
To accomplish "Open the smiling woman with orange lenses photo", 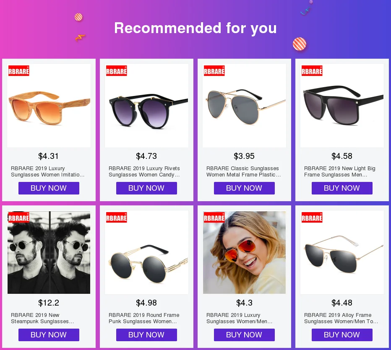I will pos(244,252).
